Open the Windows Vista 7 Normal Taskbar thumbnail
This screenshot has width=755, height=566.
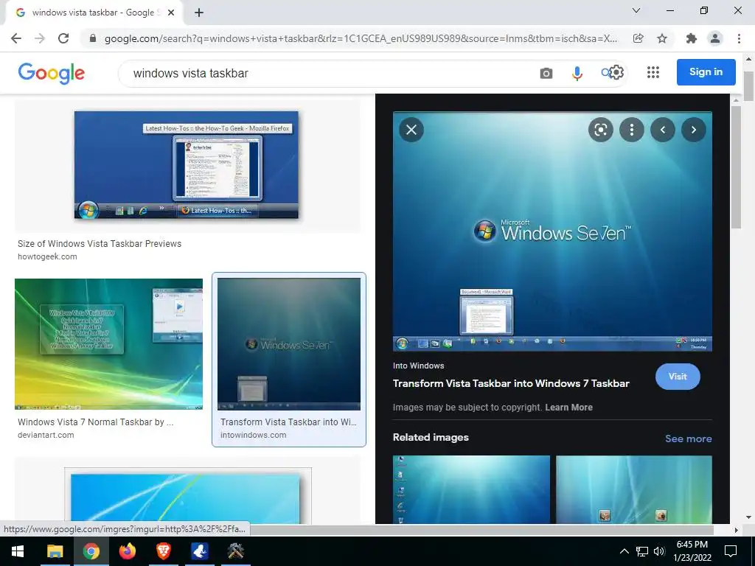tap(109, 344)
